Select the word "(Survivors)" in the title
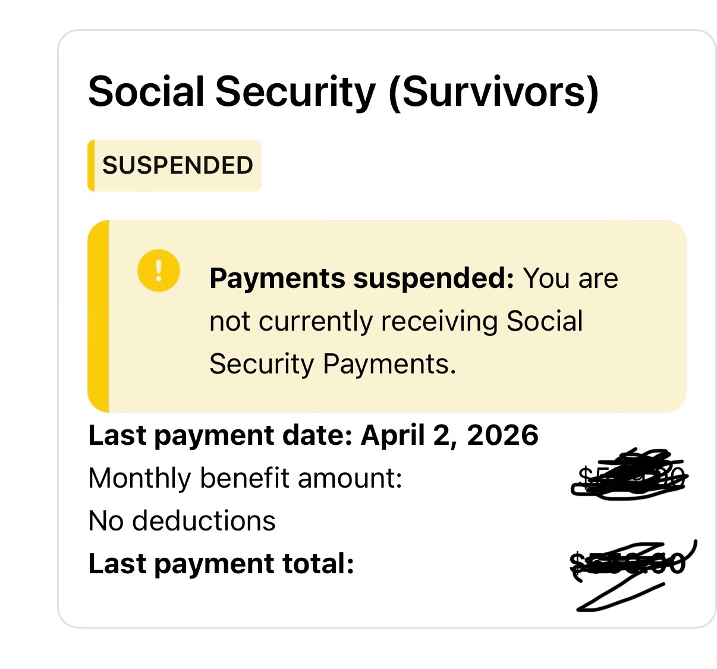Screen dimensions: 717x669 [x=493, y=92]
